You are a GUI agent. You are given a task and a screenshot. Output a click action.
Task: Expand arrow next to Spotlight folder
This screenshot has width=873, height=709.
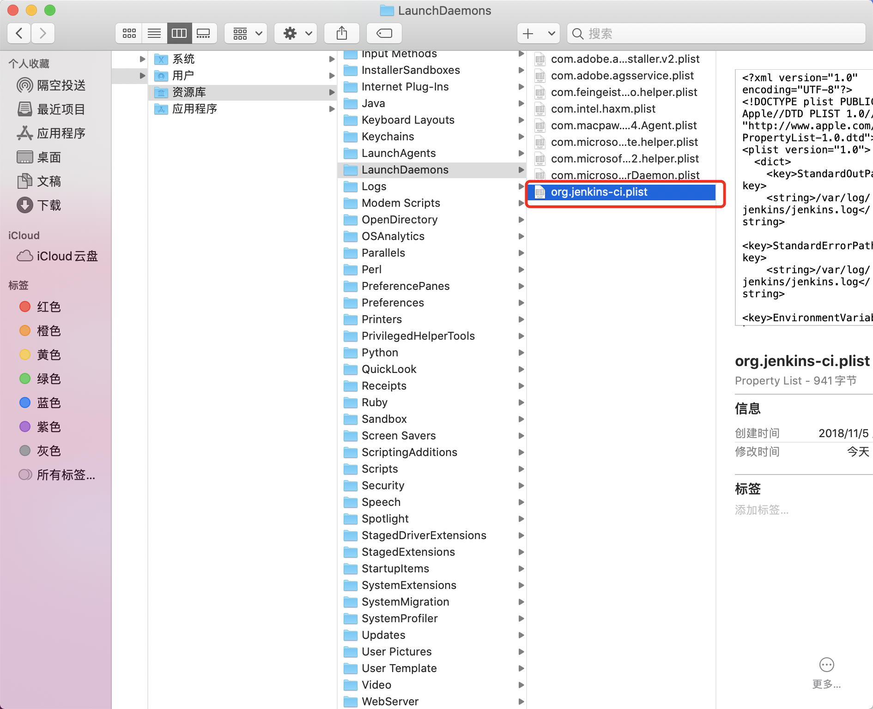521,519
